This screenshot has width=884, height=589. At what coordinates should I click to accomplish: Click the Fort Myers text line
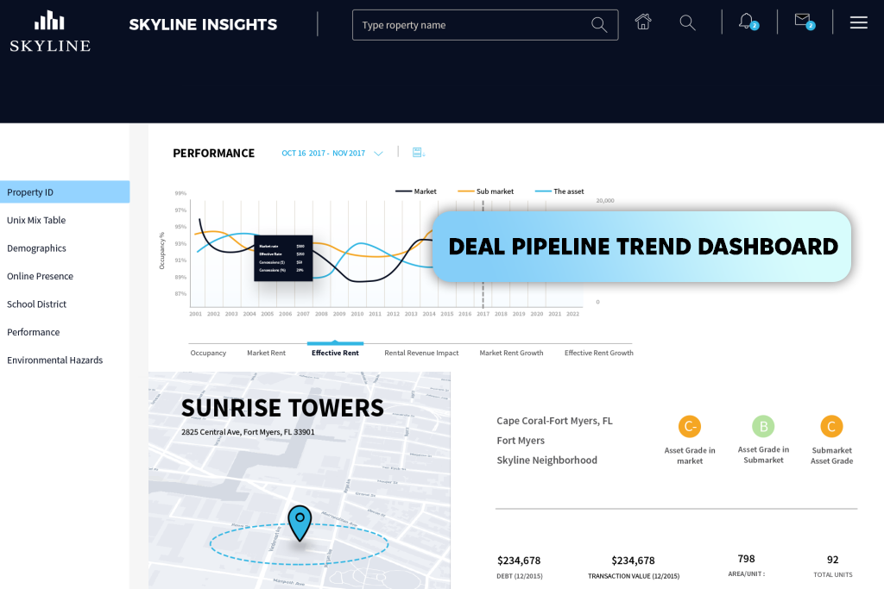click(521, 441)
